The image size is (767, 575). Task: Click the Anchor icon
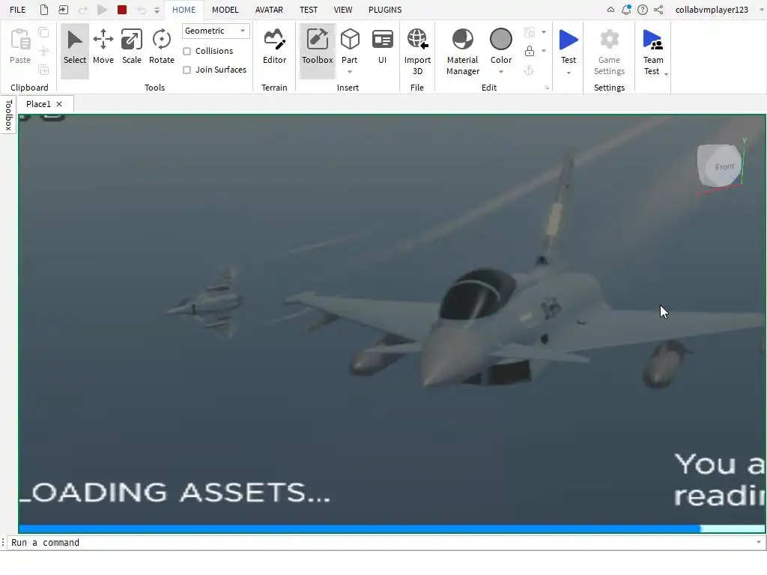tap(529, 70)
